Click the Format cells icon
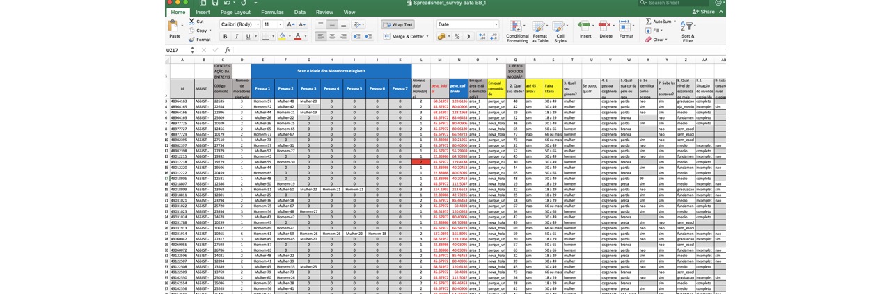891x294 pixels. coord(626,26)
